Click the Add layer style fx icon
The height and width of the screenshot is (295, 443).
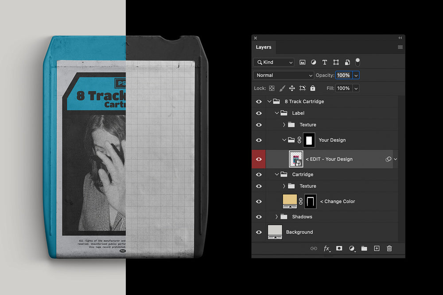click(326, 249)
